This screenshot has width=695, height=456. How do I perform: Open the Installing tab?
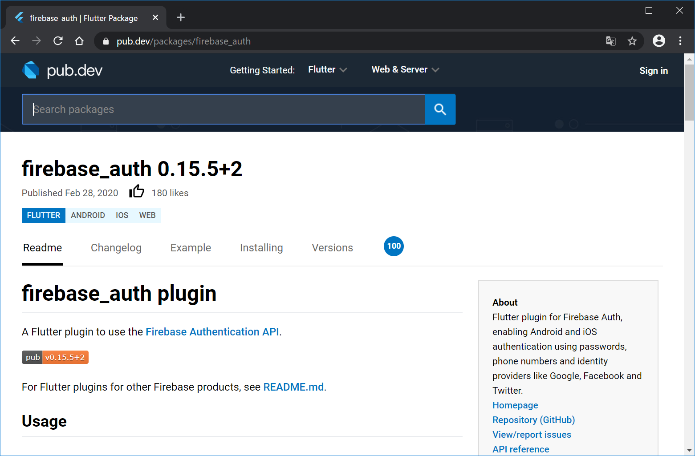click(261, 248)
